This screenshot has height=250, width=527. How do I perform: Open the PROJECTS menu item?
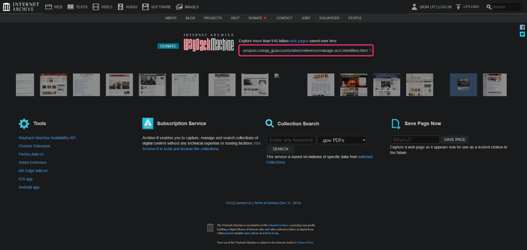[x=213, y=18]
